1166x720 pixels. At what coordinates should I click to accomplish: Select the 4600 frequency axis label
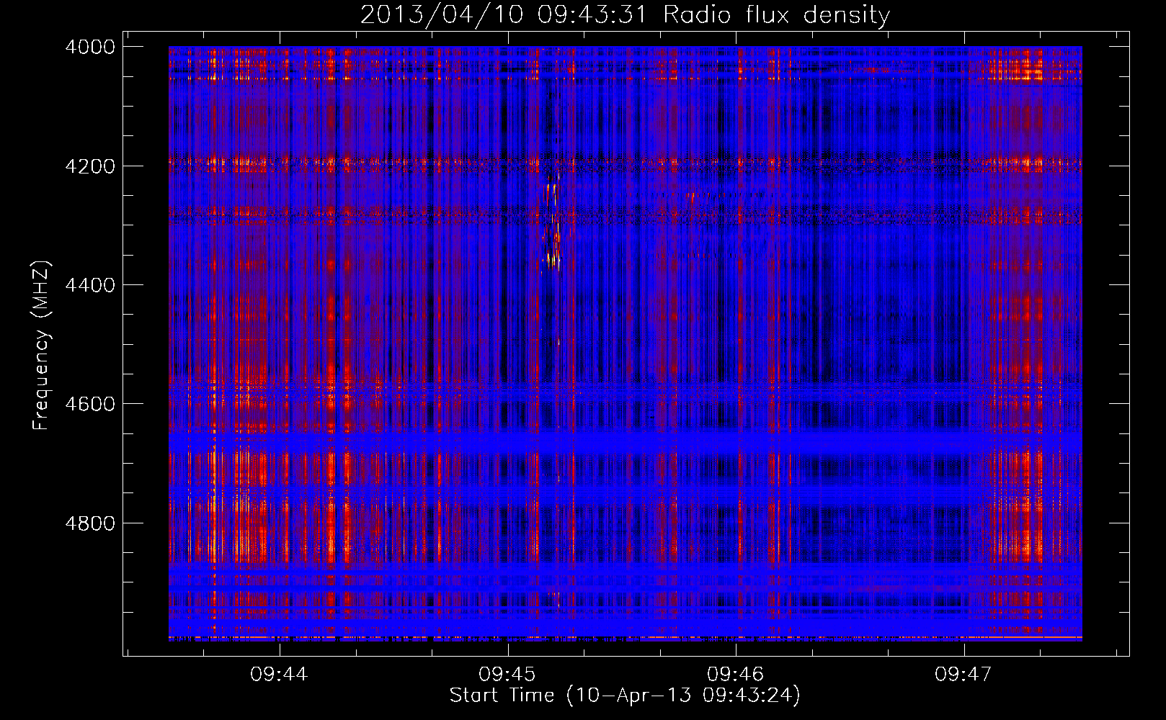pos(90,404)
